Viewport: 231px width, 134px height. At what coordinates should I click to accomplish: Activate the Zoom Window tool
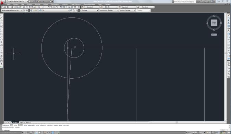click(54, 7)
